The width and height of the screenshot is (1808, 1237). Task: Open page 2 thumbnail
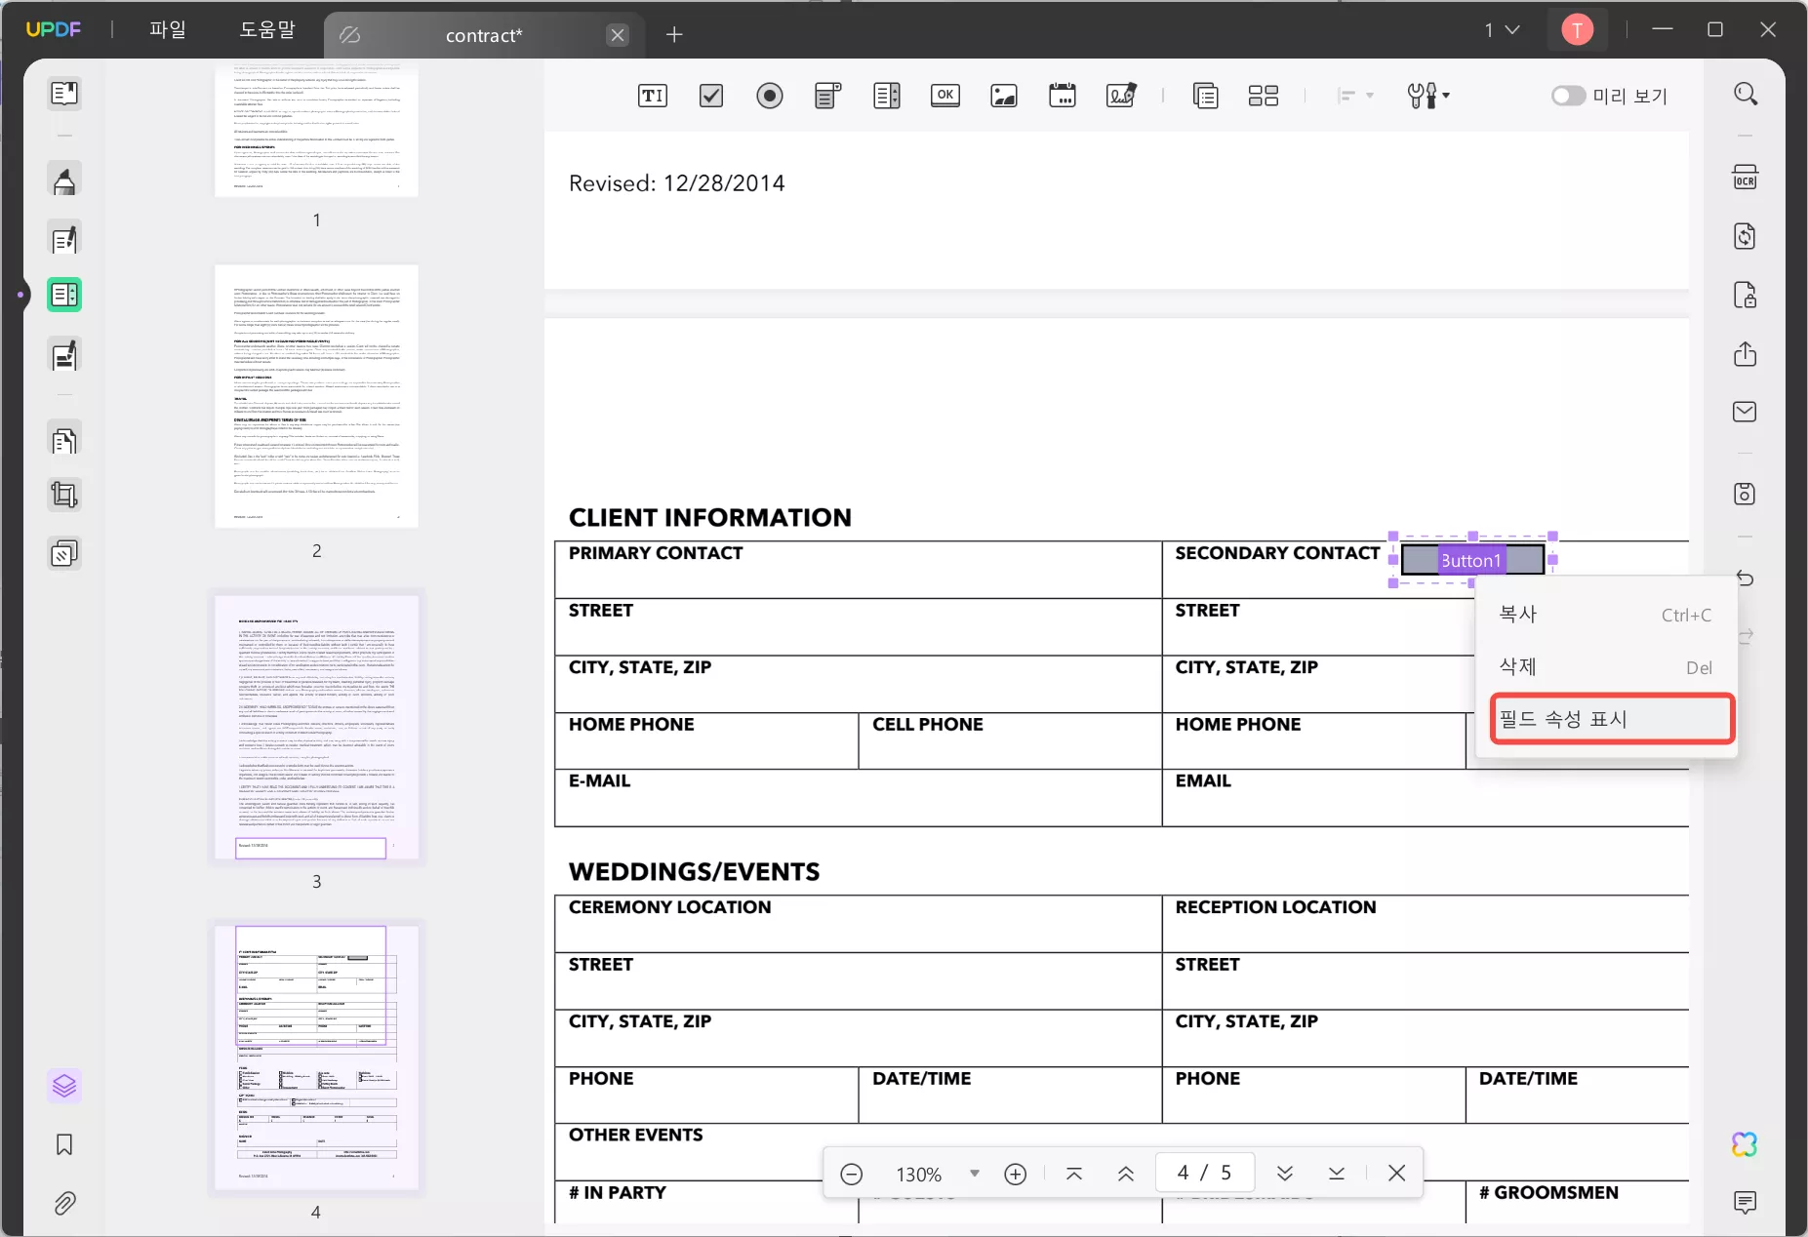(316, 396)
